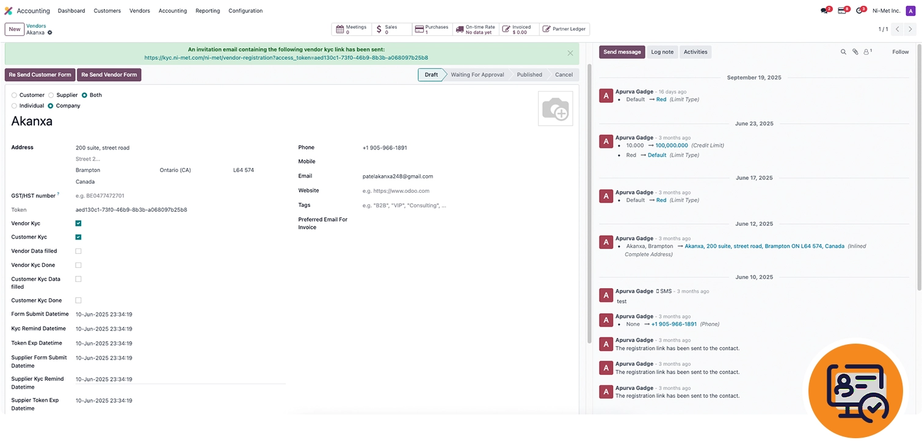The width and height of the screenshot is (922, 448).
Task: Search messages with the magnifier icon
Action: coord(843,52)
